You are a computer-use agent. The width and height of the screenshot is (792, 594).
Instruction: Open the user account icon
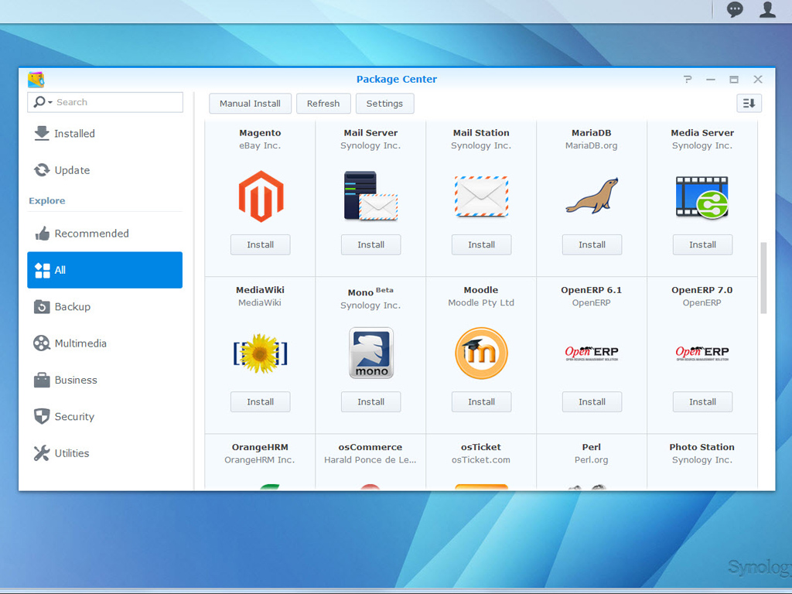[768, 9]
